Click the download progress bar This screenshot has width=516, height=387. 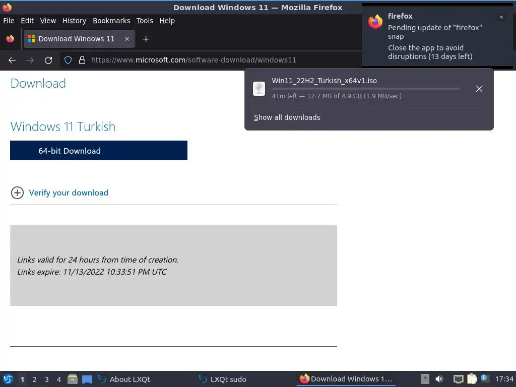[x=366, y=89]
